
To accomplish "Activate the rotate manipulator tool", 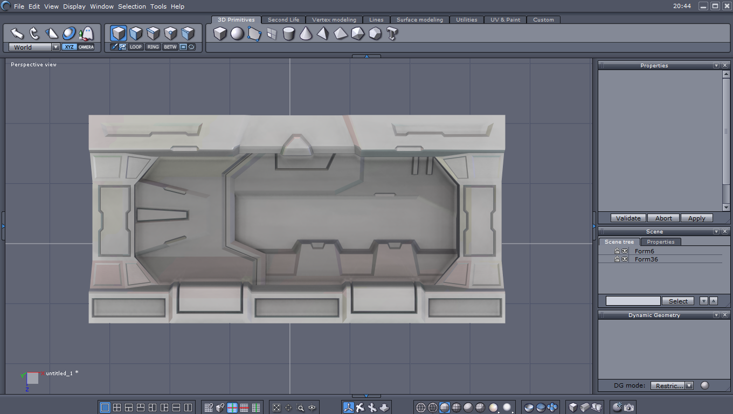I will [x=34, y=33].
